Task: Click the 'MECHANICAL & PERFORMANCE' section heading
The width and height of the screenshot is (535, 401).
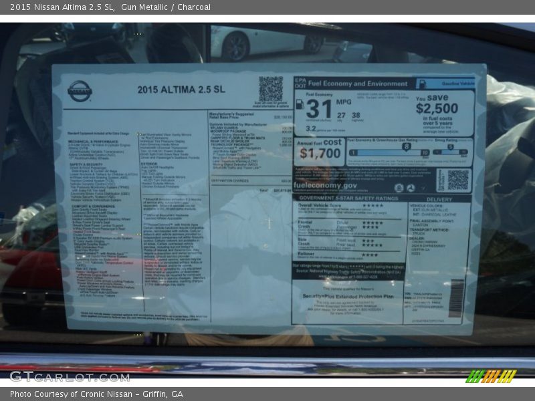Action: (93, 142)
